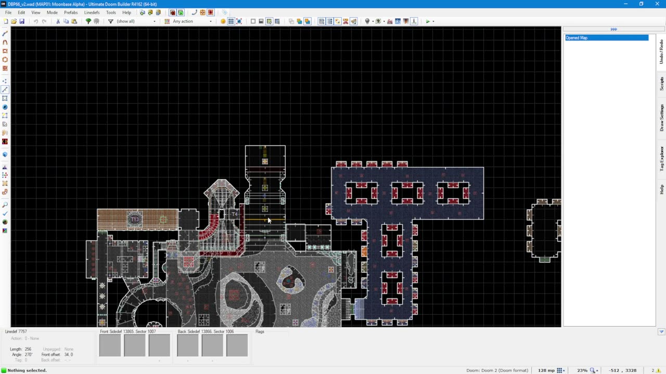Screen dimensions: 666x374
Task: Switch to Linedefs mode icon
Action: 5,90
